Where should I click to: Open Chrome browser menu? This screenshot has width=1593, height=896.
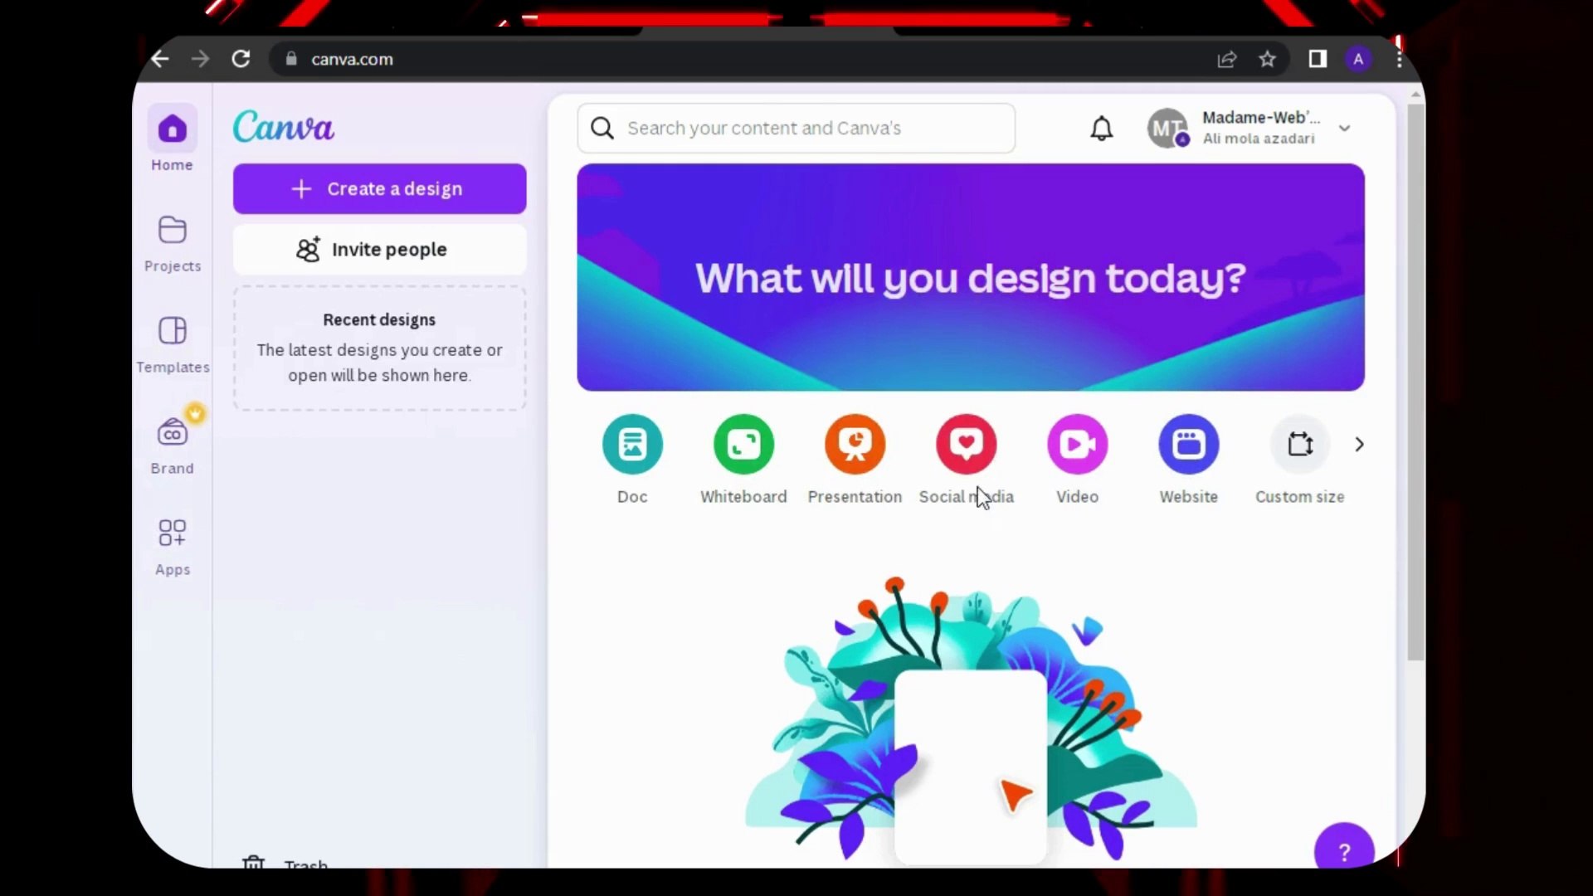1400,59
